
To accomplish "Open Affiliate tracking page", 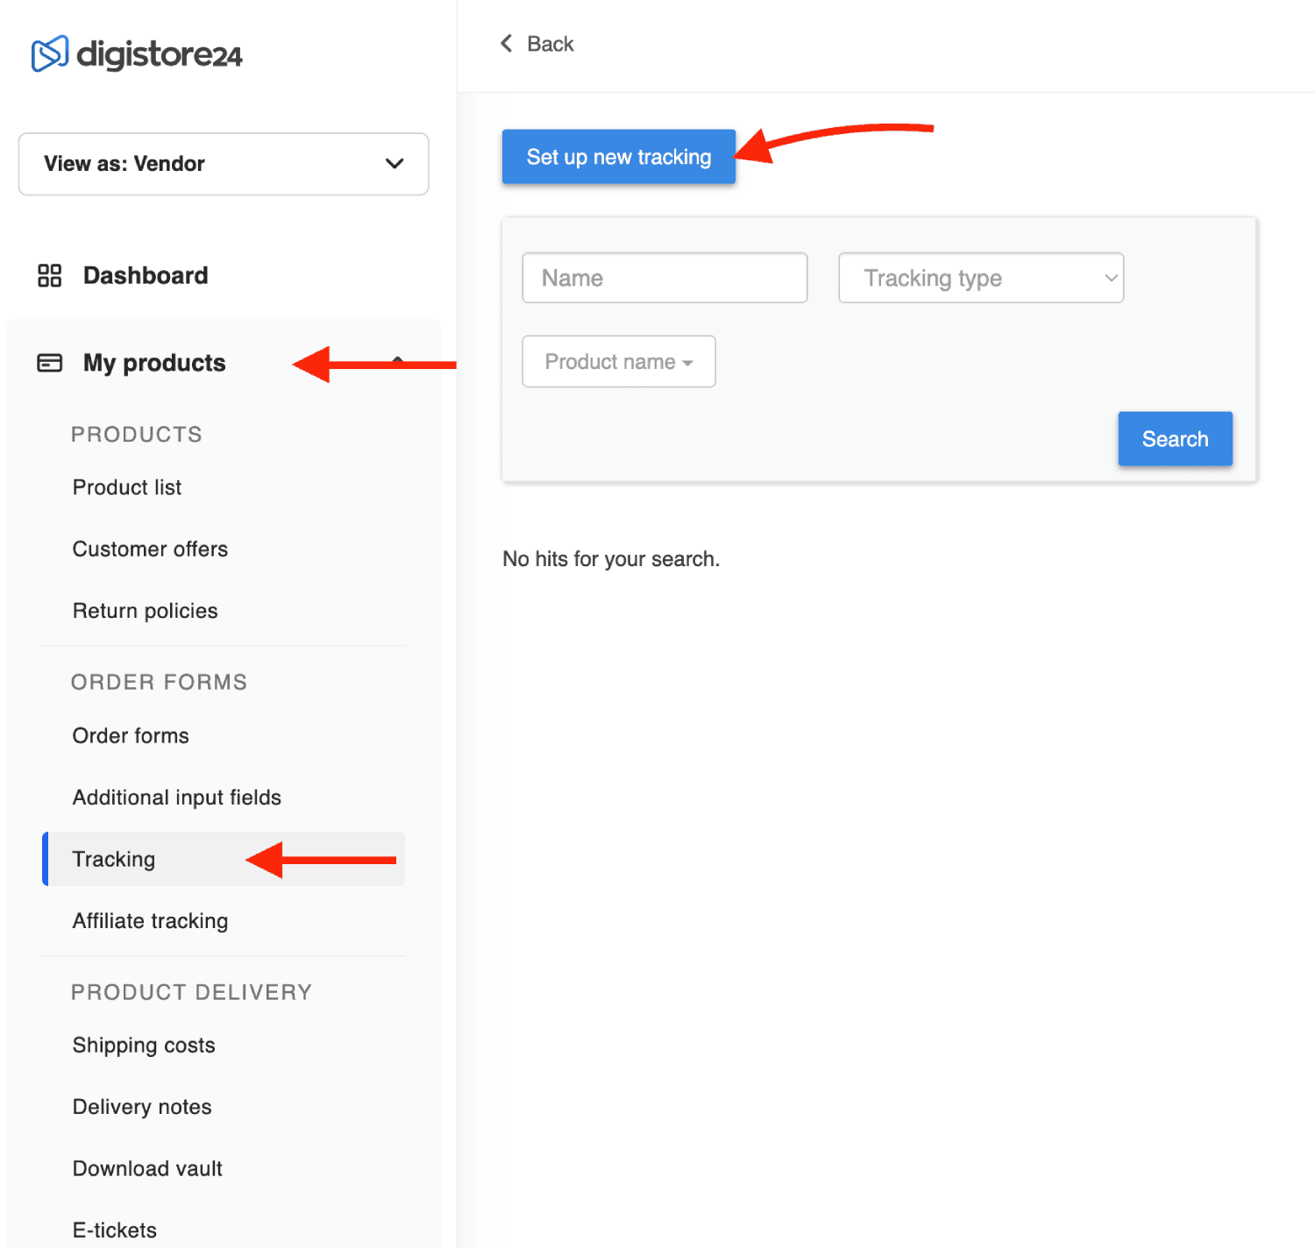I will (150, 921).
